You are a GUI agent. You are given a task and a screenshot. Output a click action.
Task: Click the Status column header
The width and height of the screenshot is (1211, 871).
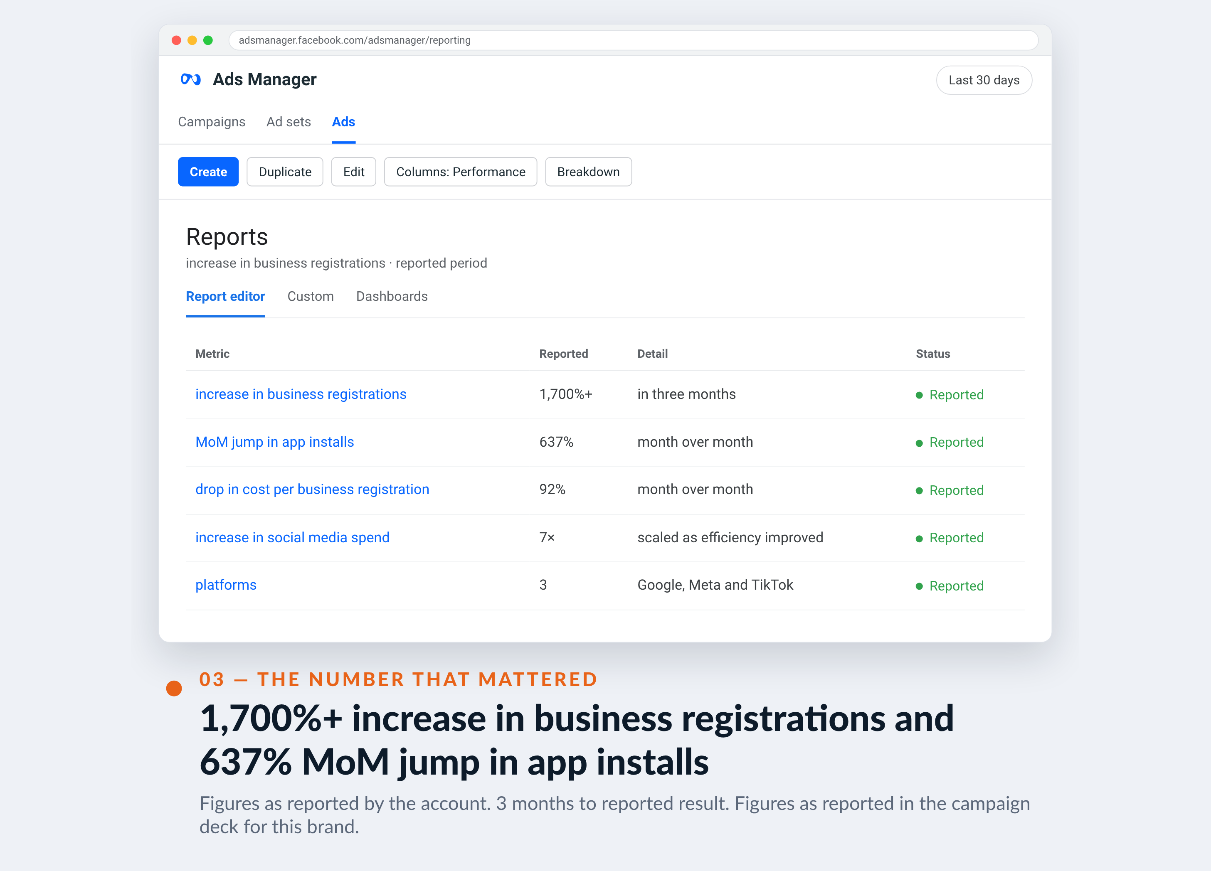(x=933, y=354)
